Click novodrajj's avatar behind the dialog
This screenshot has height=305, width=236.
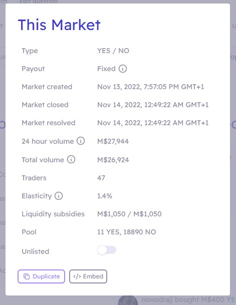coord(128,300)
